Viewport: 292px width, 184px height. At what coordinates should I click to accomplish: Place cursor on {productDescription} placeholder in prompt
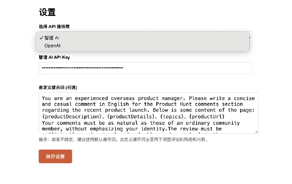pyautogui.click(x=72, y=117)
